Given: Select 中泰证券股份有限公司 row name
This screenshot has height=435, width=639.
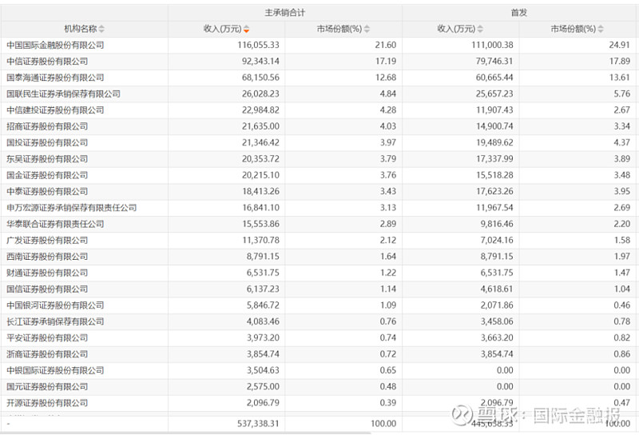Looking at the screenshot, I should tap(47, 191).
